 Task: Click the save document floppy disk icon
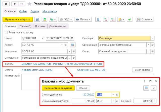(x=37, y=19)
